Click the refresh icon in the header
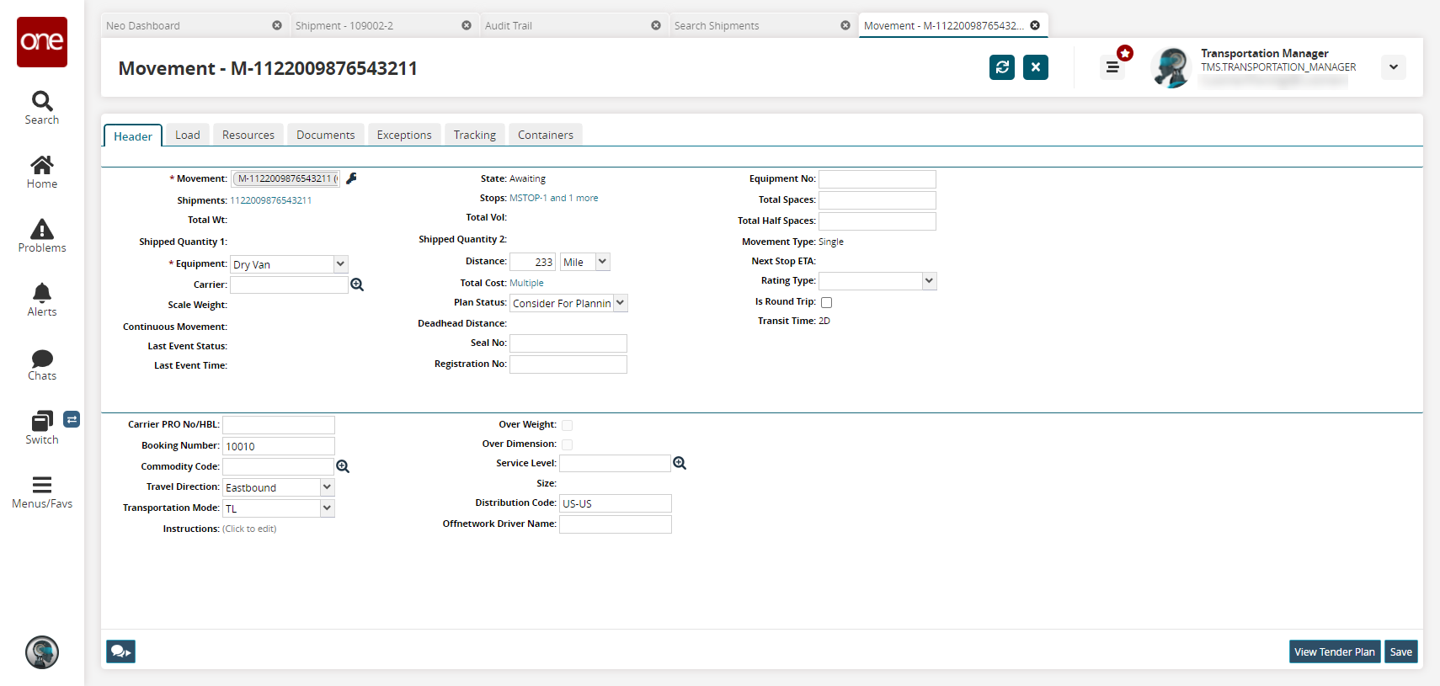The height and width of the screenshot is (686, 1440). coord(1001,67)
